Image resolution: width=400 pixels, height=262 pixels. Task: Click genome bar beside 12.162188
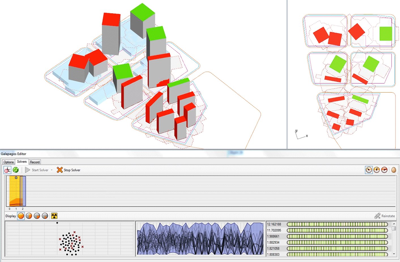pyautogui.click(x=337, y=224)
